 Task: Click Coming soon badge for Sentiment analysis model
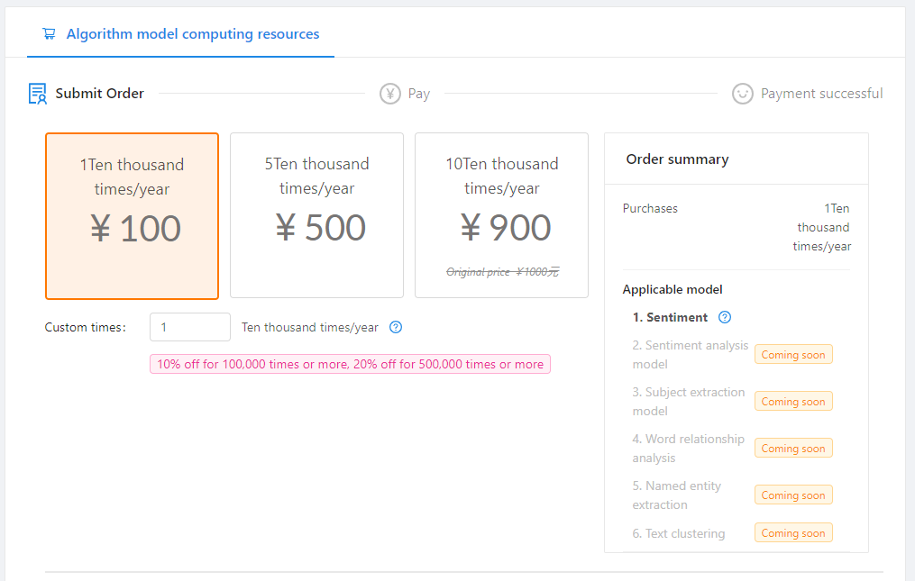(x=793, y=355)
